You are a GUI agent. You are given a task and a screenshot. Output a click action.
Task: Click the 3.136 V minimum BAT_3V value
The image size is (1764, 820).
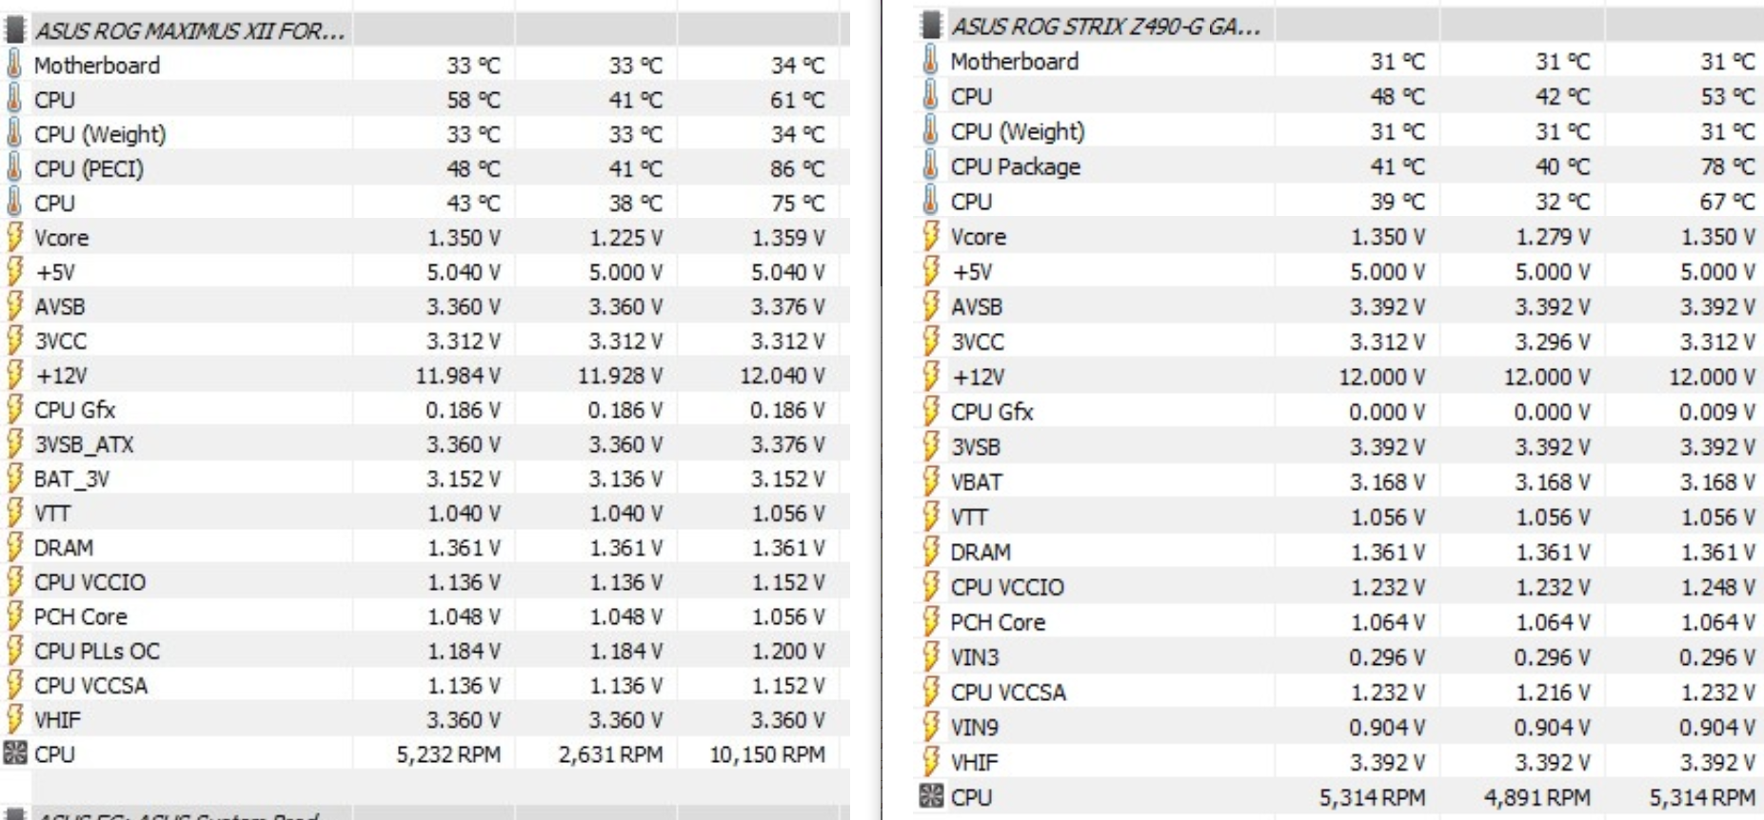(625, 479)
